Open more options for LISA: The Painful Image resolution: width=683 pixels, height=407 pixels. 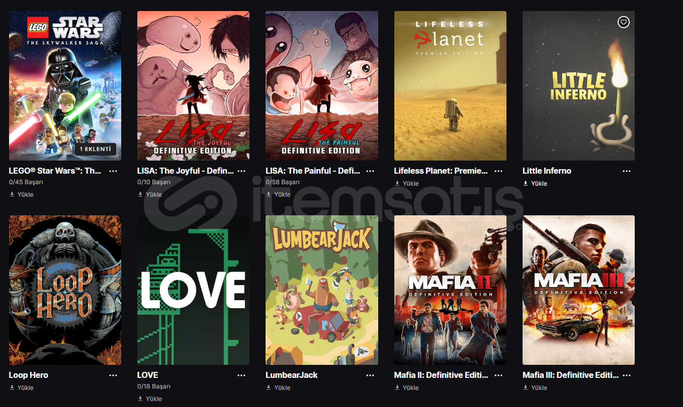tap(370, 171)
